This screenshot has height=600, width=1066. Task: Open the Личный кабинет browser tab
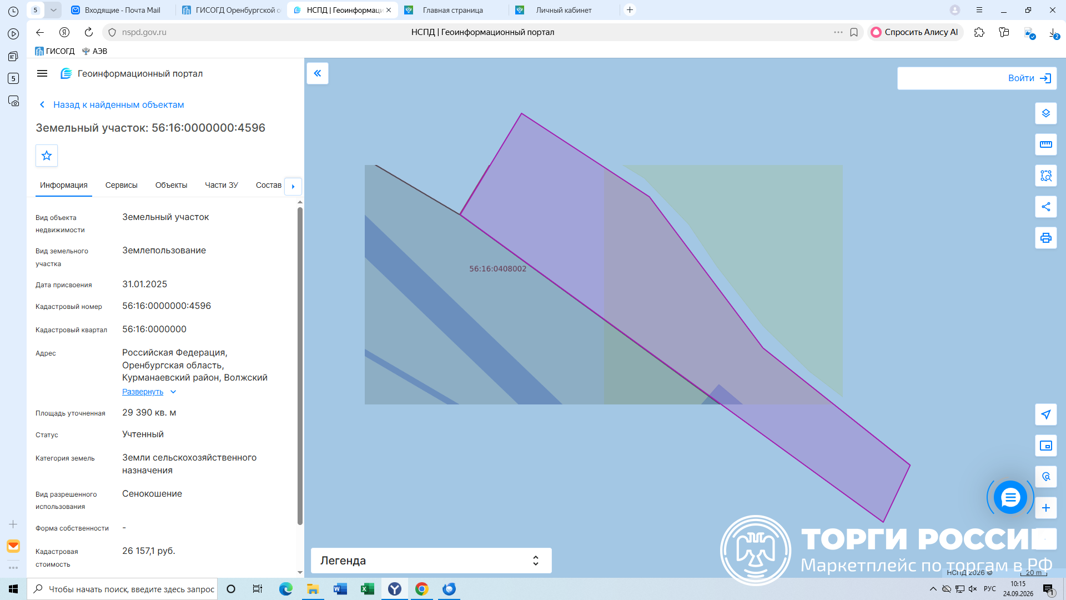[564, 10]
